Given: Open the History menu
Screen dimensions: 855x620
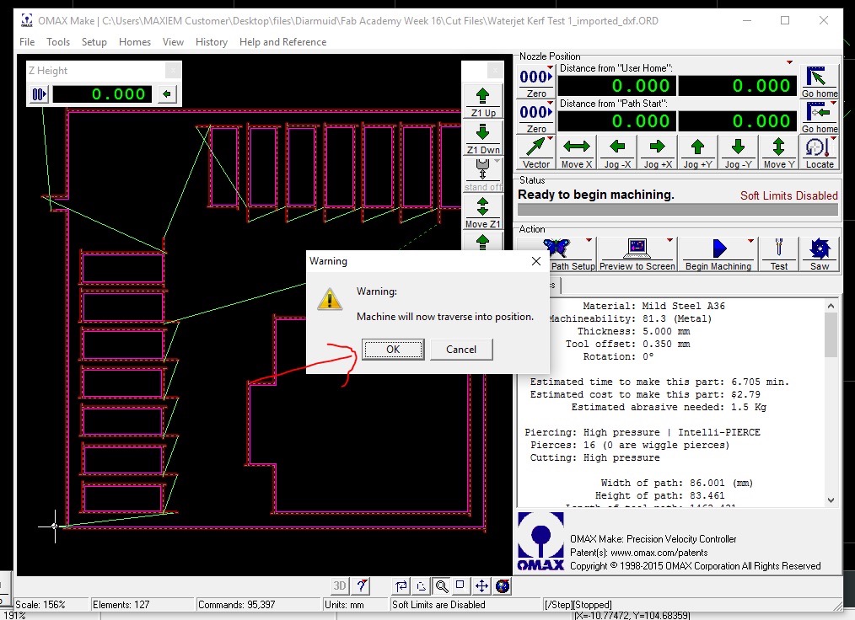Looking at the screenshot, I should click(x=212, y=42).
